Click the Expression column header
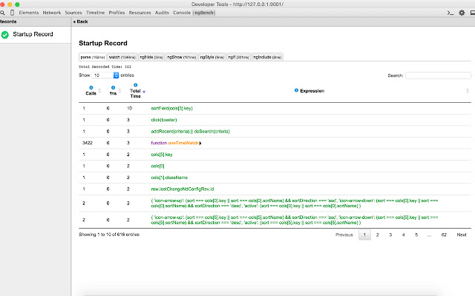Screen dimensions: 475x296 coord(312,90)
